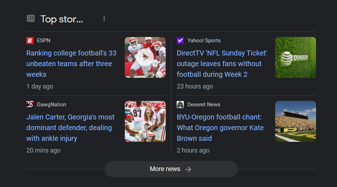Click the DawgNation source name
Viewport: 337px width, 187px height.
52,105
